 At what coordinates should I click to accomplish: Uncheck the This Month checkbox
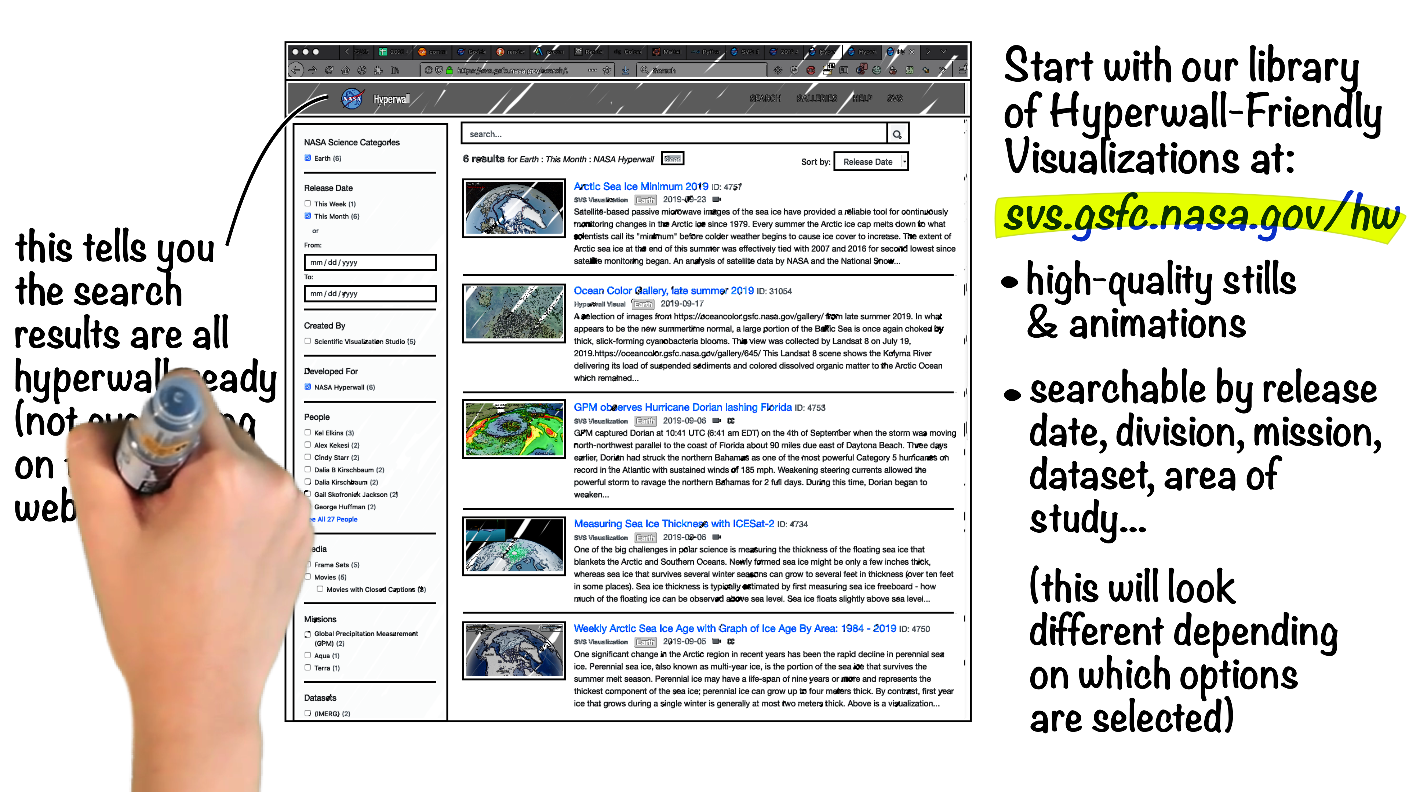click(x=307, y=216)
